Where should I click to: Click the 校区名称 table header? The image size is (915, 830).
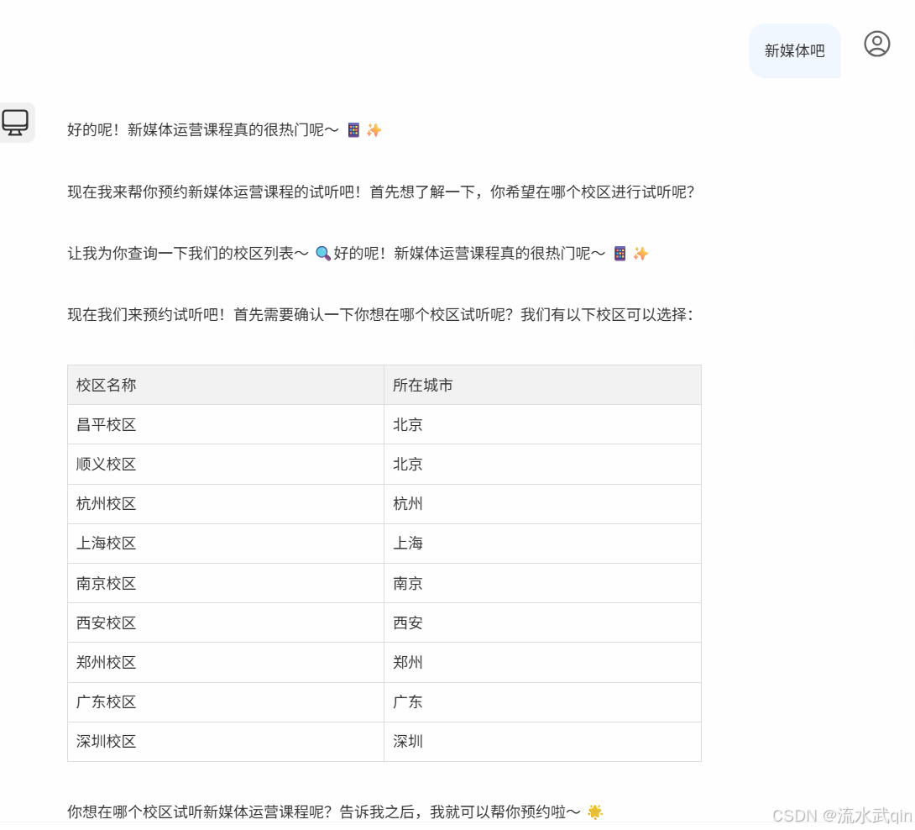pos(104,384)
